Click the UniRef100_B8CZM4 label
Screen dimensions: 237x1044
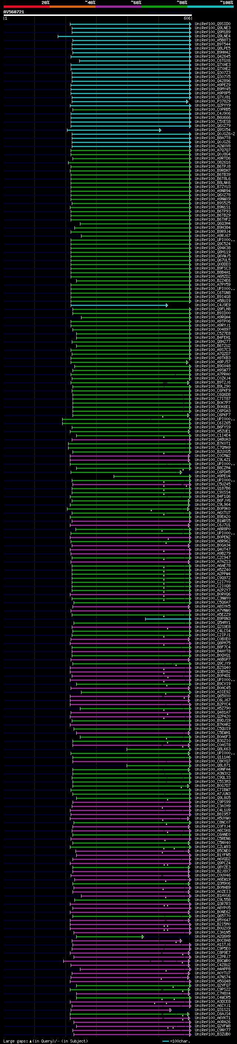[212, 468]
